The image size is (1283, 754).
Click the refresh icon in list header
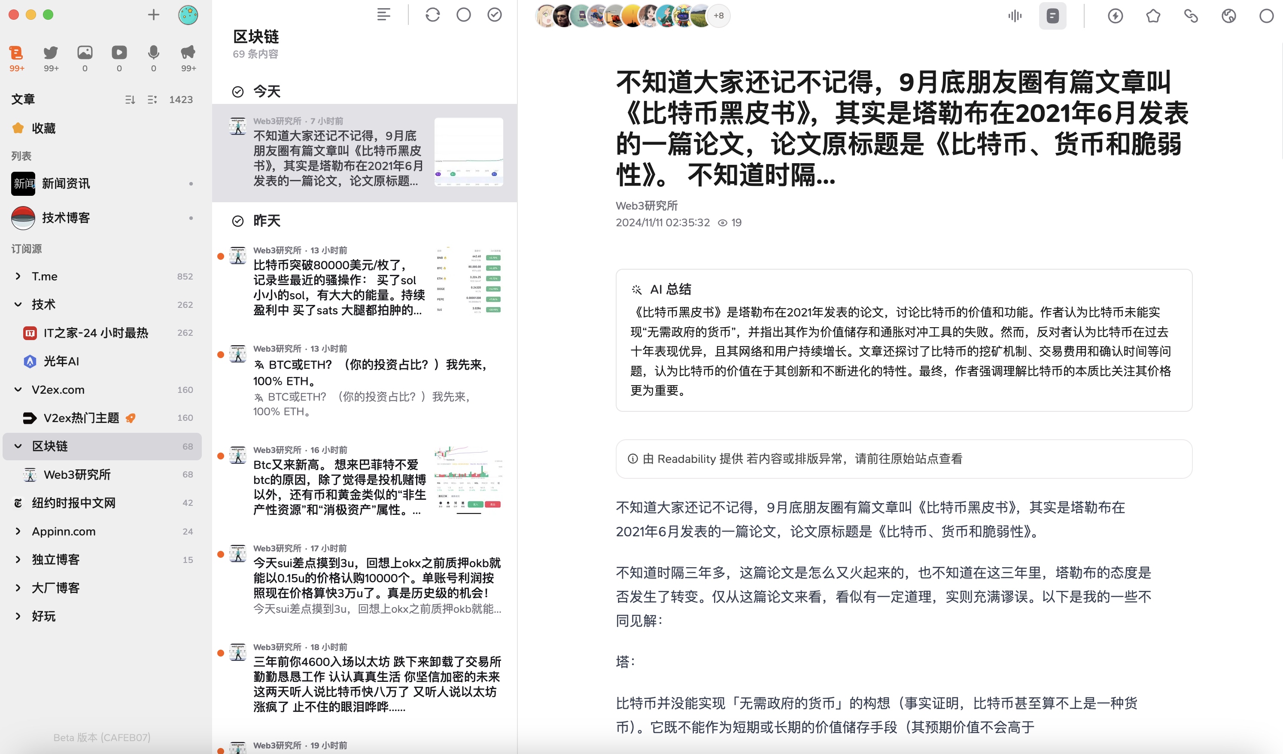click(x=433, y=15)
